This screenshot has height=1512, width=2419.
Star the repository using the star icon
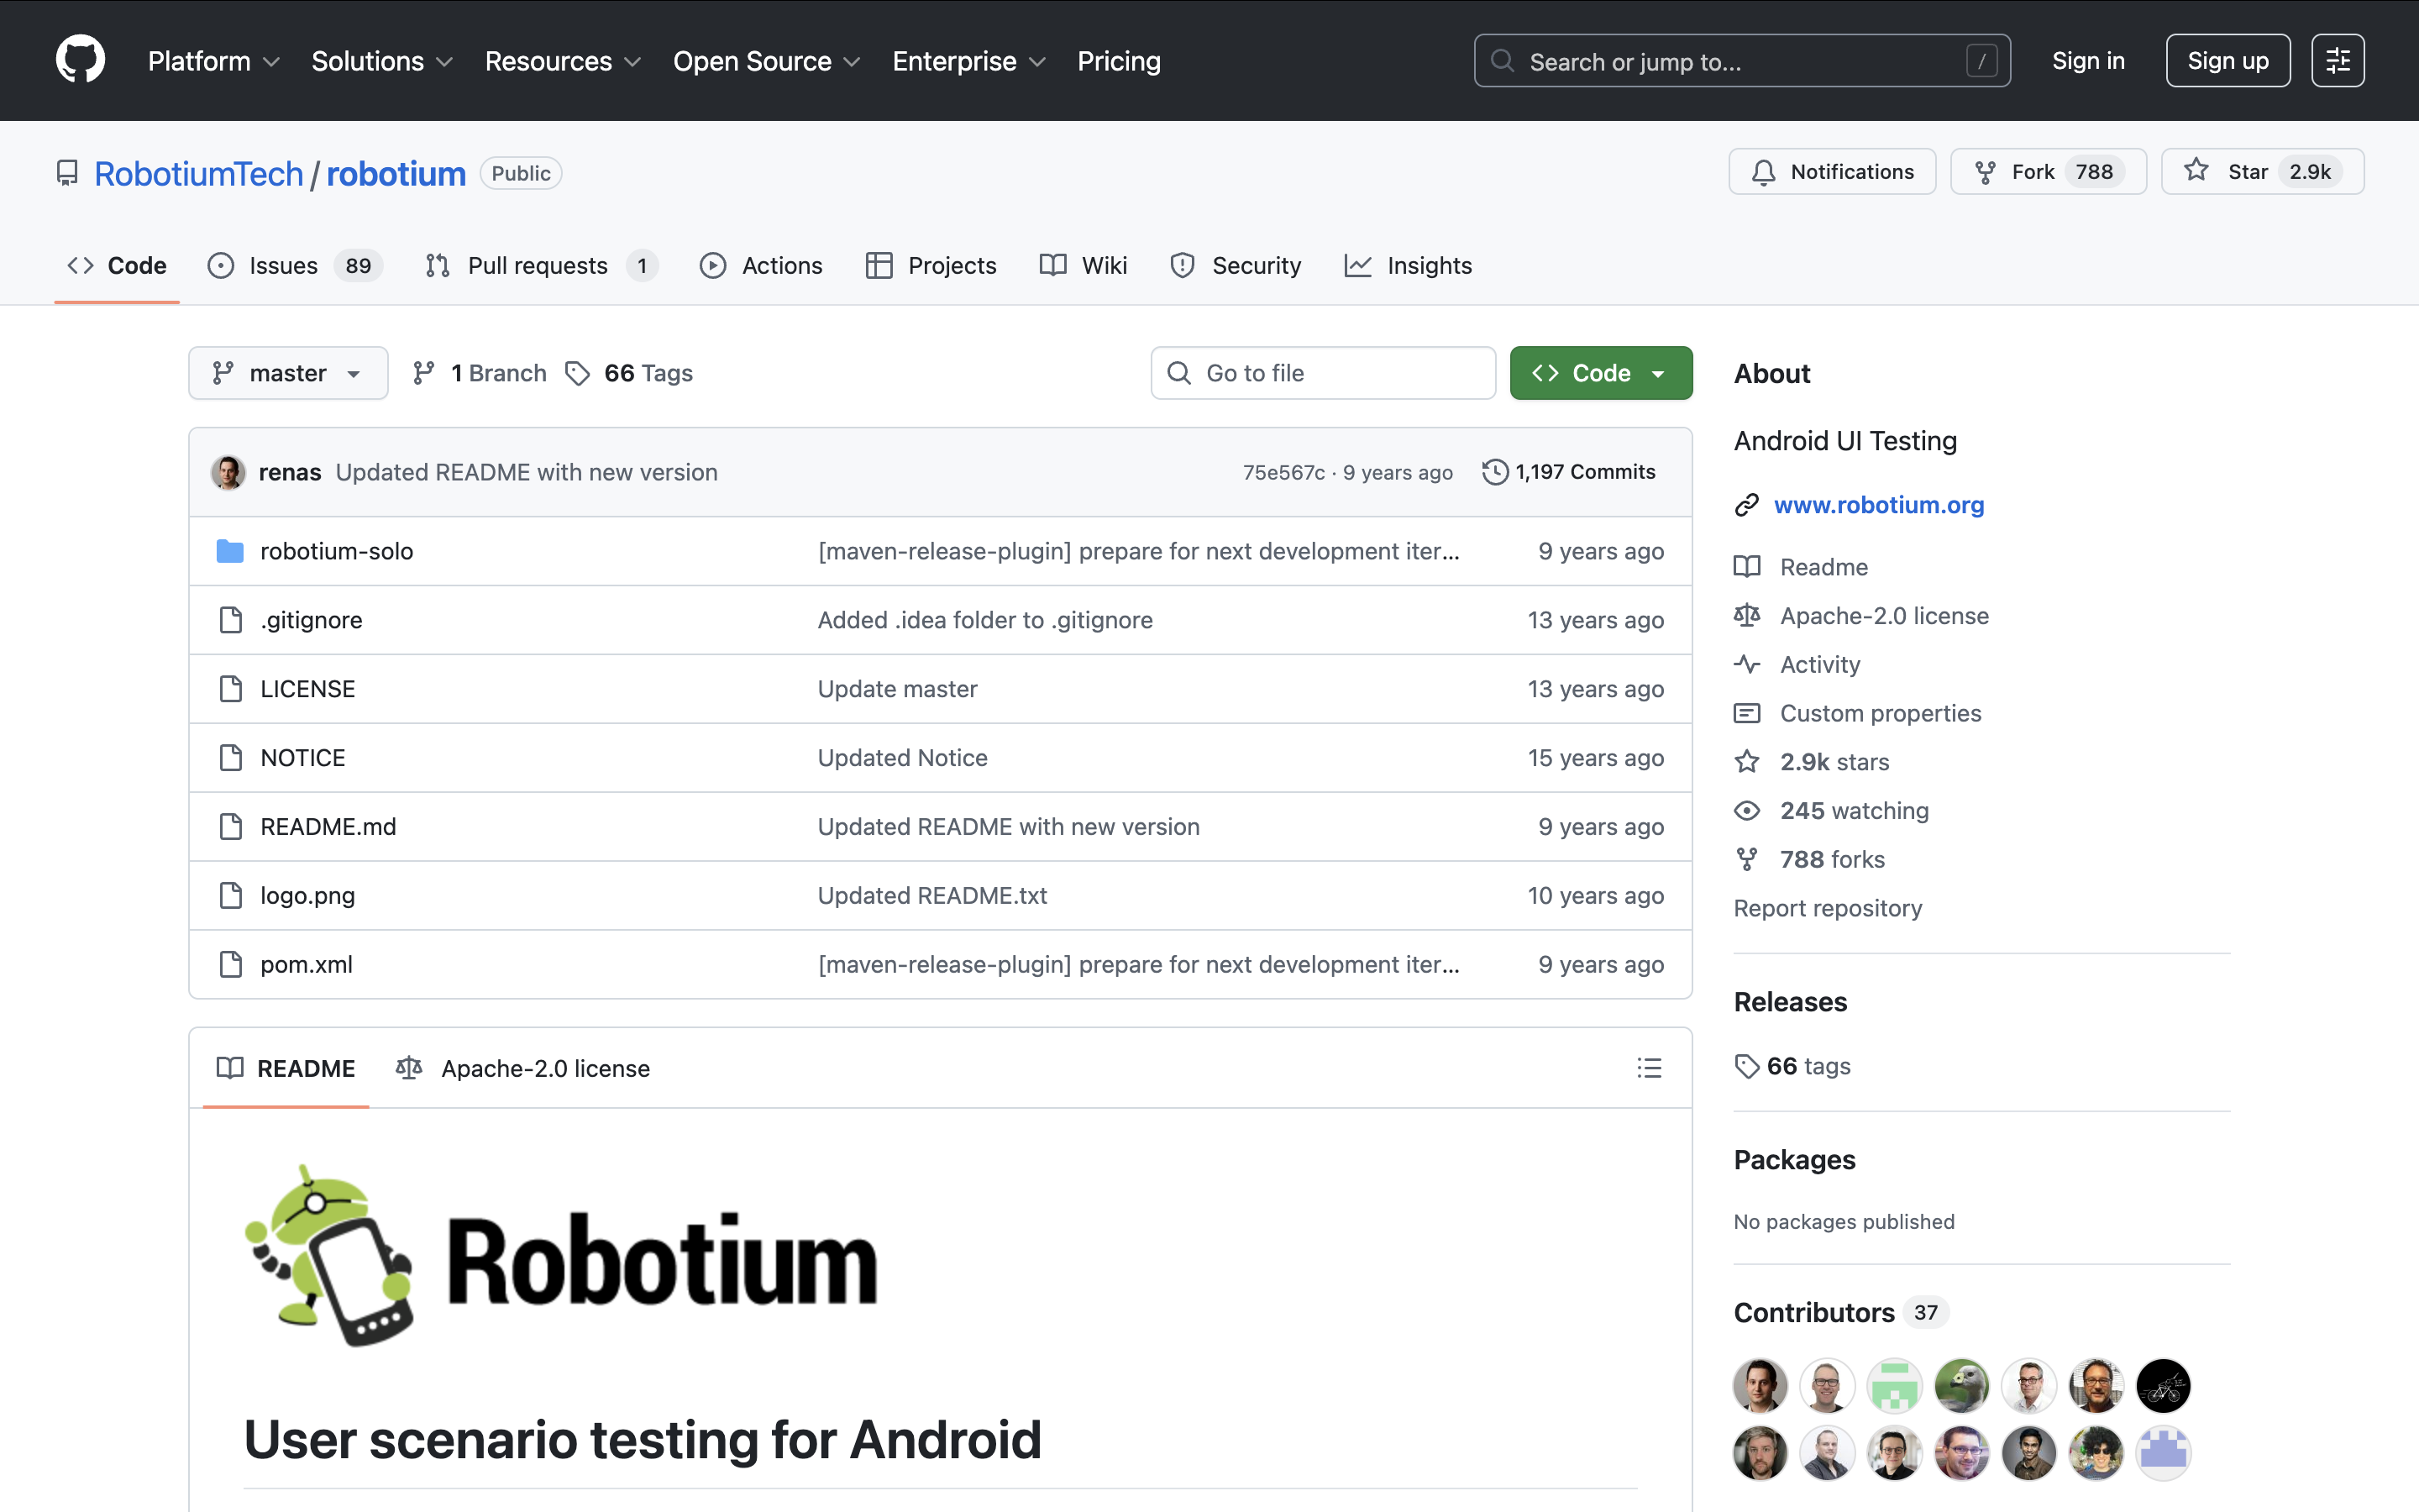(x=2197, y=171)
